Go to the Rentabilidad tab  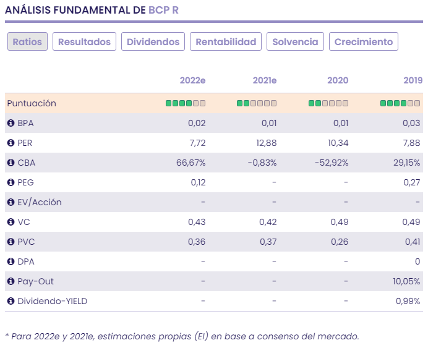[226, 42]
